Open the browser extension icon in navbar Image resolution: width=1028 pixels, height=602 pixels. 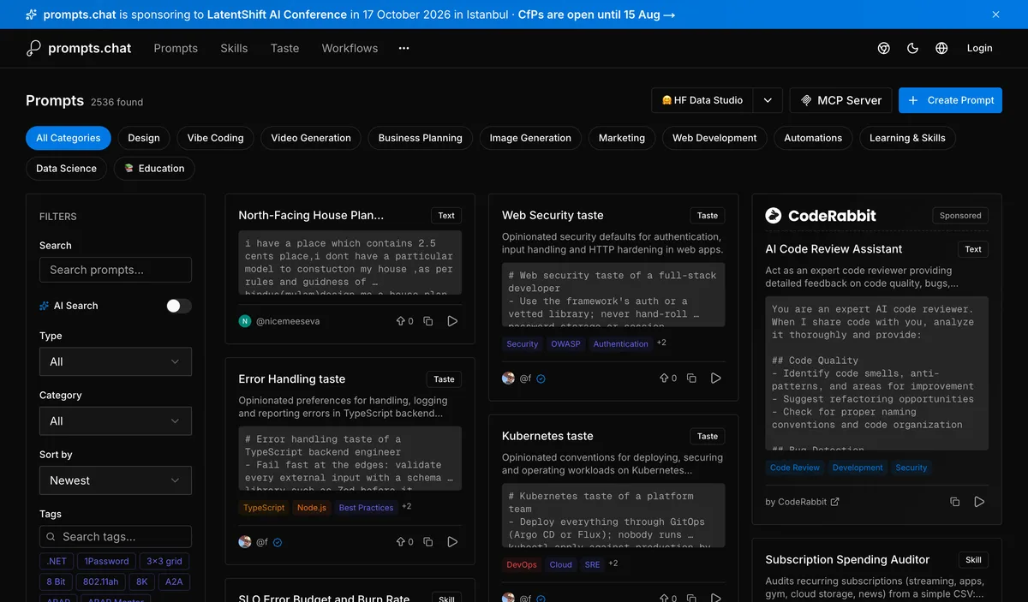click(884, 49)
